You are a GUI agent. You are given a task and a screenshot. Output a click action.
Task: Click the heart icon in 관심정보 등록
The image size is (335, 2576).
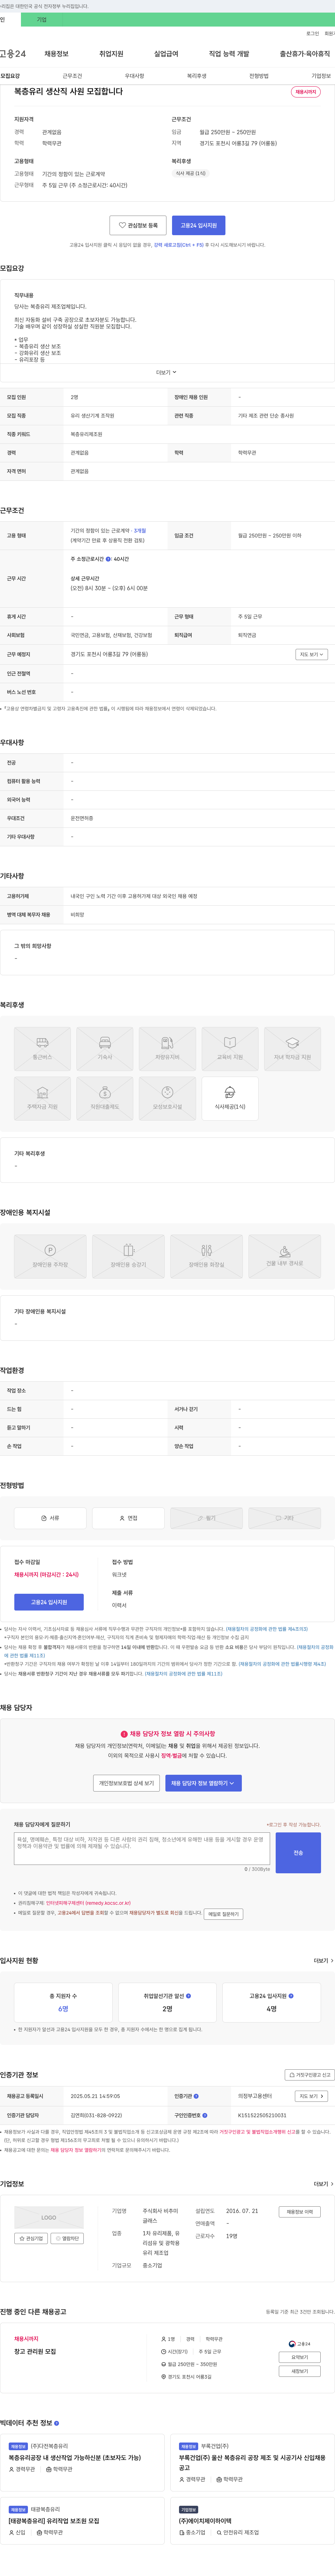coord(123,225)
